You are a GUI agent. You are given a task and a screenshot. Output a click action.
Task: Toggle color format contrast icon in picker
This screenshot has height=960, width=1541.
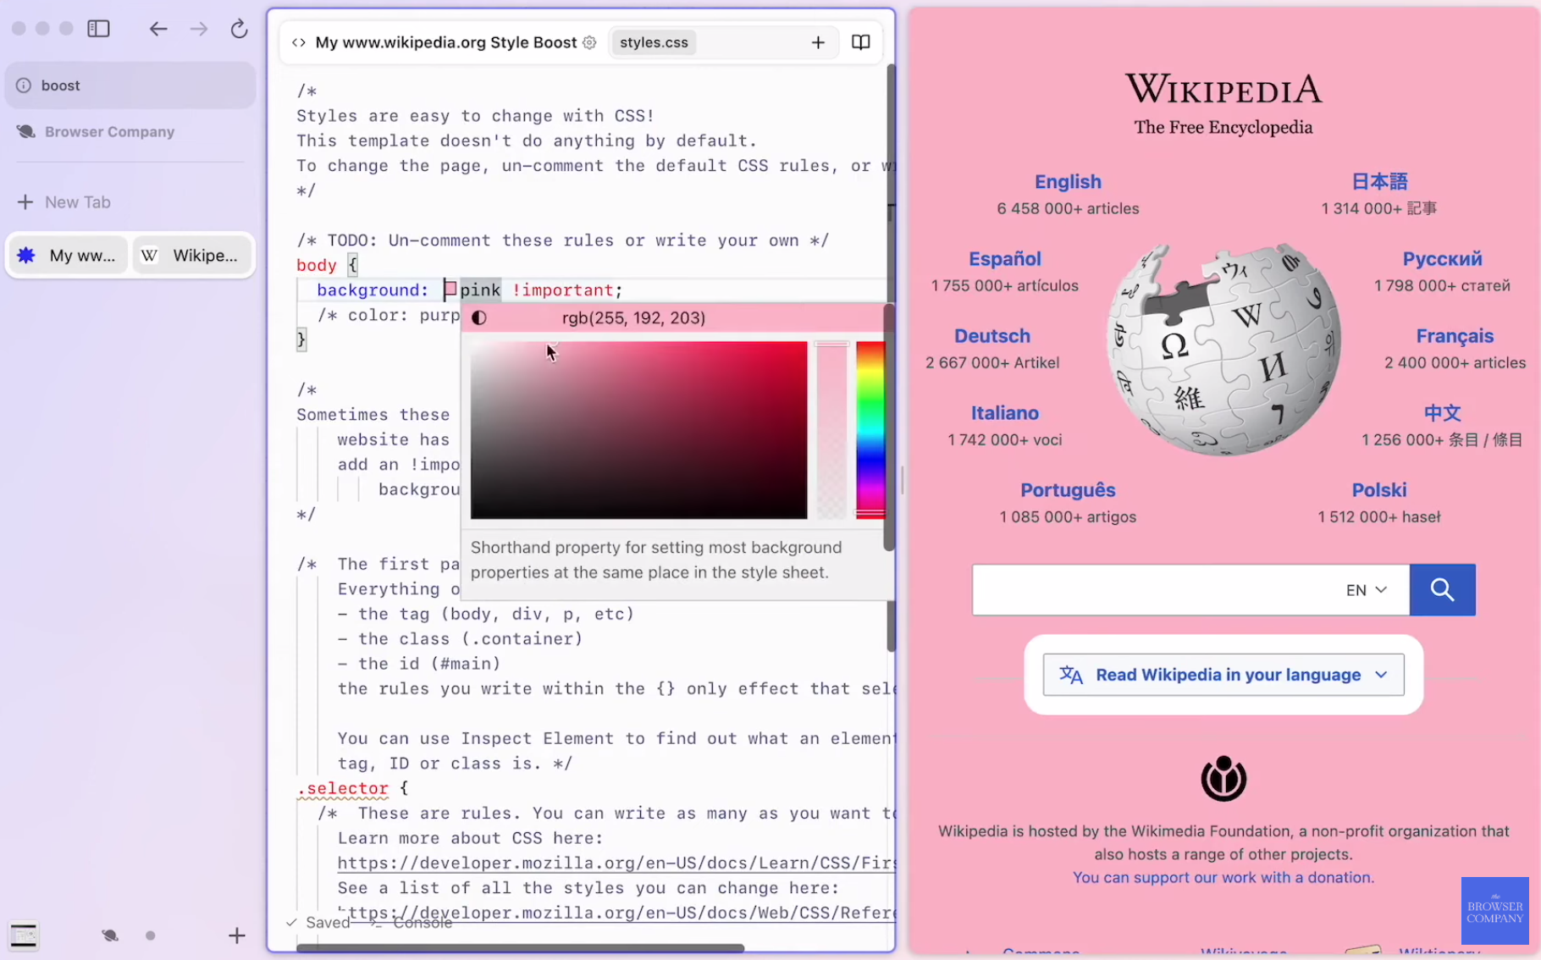point(479,318)
